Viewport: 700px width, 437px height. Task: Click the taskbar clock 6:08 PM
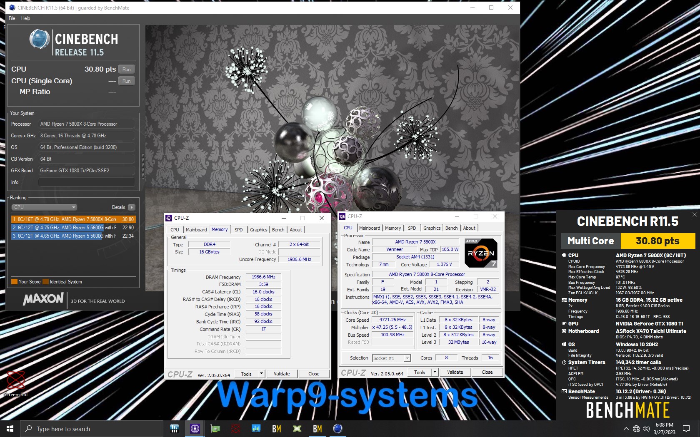664,425
